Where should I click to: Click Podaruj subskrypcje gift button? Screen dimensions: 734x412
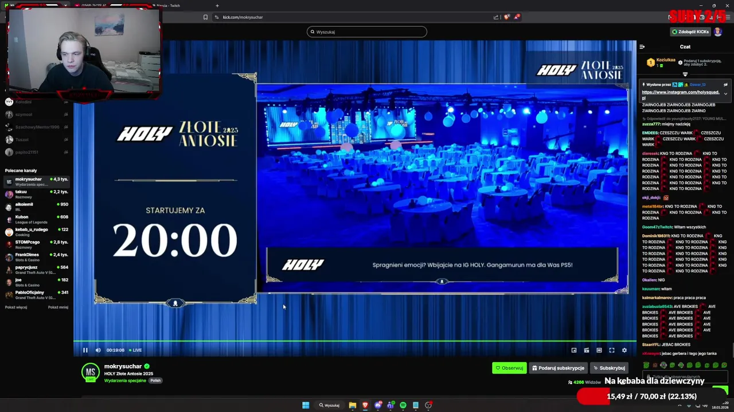[558, 368]
